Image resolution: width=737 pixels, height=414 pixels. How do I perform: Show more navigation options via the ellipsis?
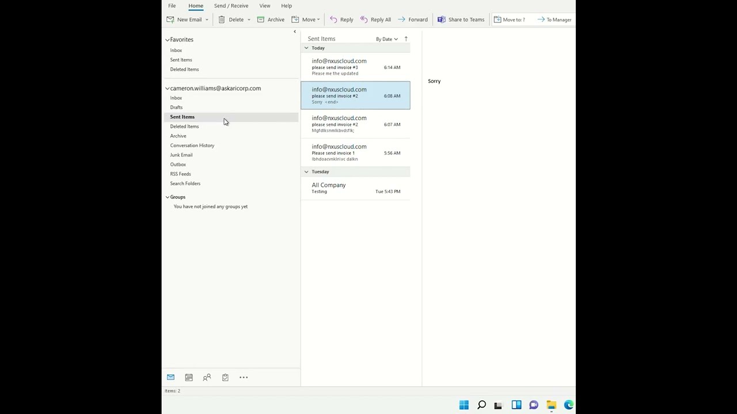[244, 377]
